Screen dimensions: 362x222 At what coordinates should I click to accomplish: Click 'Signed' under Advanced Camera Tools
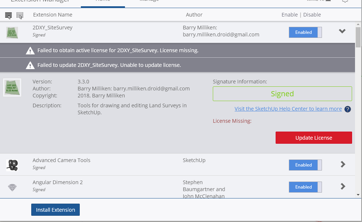39,168
